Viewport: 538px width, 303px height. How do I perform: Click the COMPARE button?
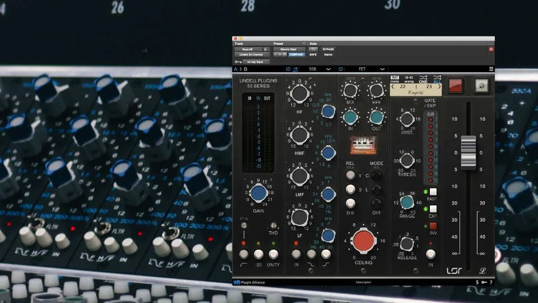tap(296, 54)
